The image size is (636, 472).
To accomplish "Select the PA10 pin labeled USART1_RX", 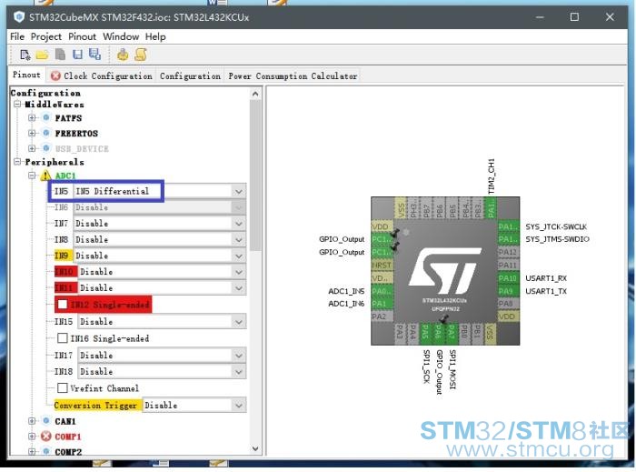I will pos(507,278).
